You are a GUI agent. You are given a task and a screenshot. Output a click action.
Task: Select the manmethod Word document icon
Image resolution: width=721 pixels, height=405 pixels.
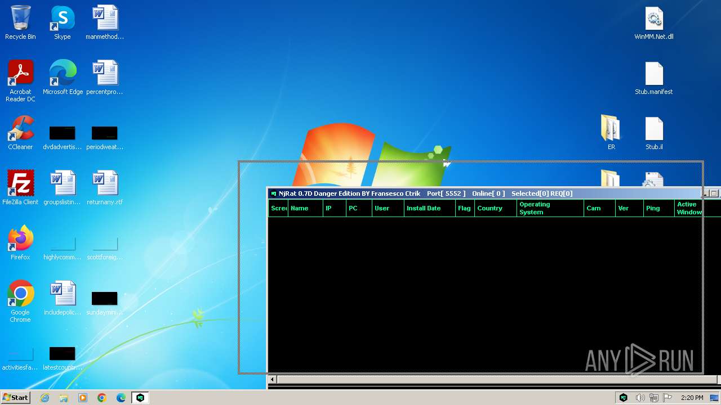click(105, 22)
